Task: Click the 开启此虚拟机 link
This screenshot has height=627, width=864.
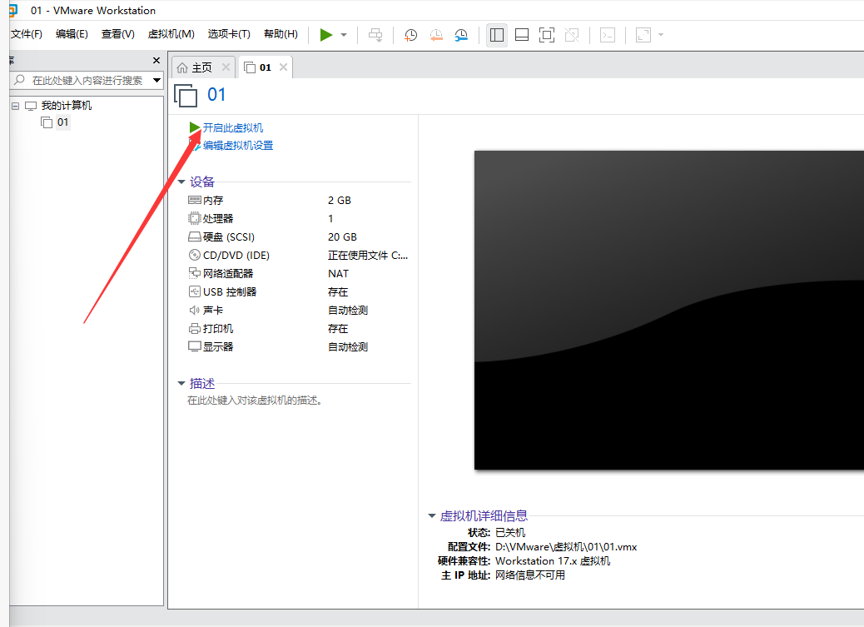Action: point(232,128)
